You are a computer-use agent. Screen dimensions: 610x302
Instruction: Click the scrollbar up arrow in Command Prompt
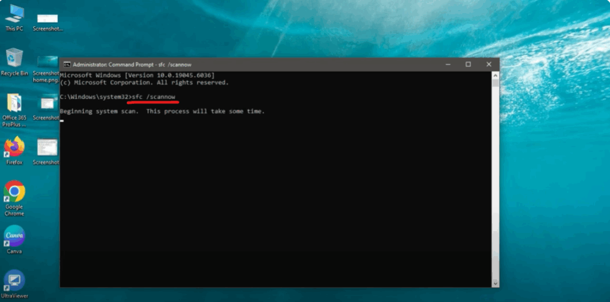point(495,75)
